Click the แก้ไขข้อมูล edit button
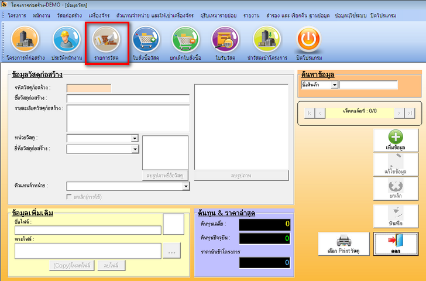This screenshot has width=426, height=281. [396, 165]
